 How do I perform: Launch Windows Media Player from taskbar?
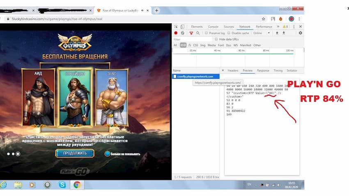[x=32, y=185]
